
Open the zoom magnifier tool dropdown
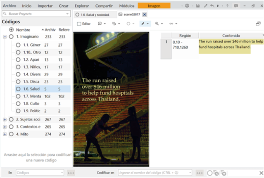(x=159, y=24)
